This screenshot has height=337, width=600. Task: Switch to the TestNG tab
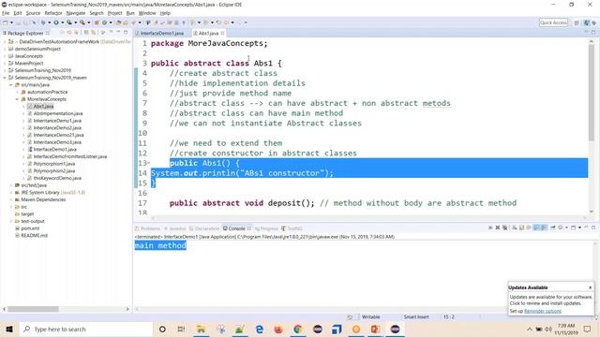[292, 228]
